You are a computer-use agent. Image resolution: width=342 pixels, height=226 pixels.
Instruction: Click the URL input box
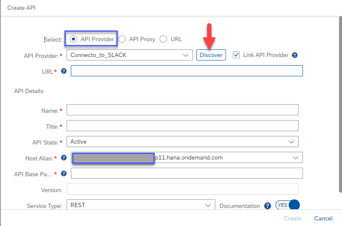click(186, 71)
